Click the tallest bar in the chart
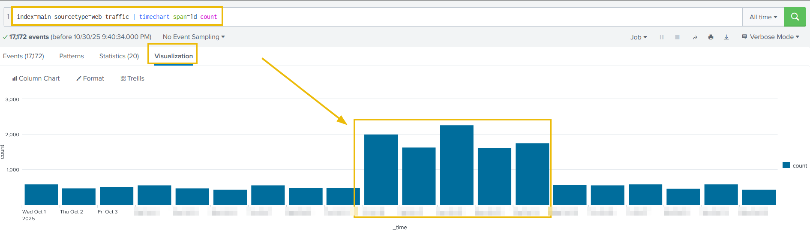This screenshot has height=231, width=810. pyautogui.click(x=456, y=165)
